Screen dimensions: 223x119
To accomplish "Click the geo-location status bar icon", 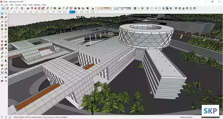I will pos(2,117).
